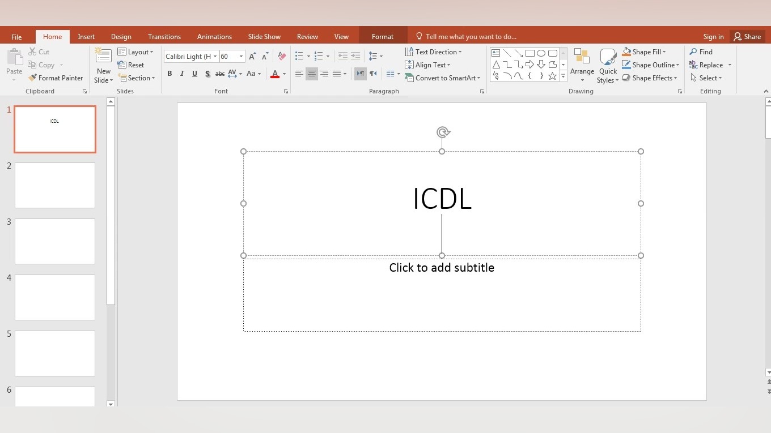This screenshot has width=771, height=433.
Task: Align the text to the left
Action: (x=299, y=74)
